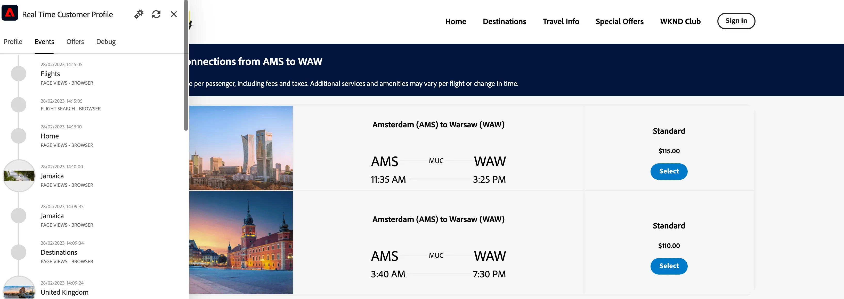Screen dimensions: 844x299
Task: Select the Flights event timeline marker
Action: coord(19,74)
